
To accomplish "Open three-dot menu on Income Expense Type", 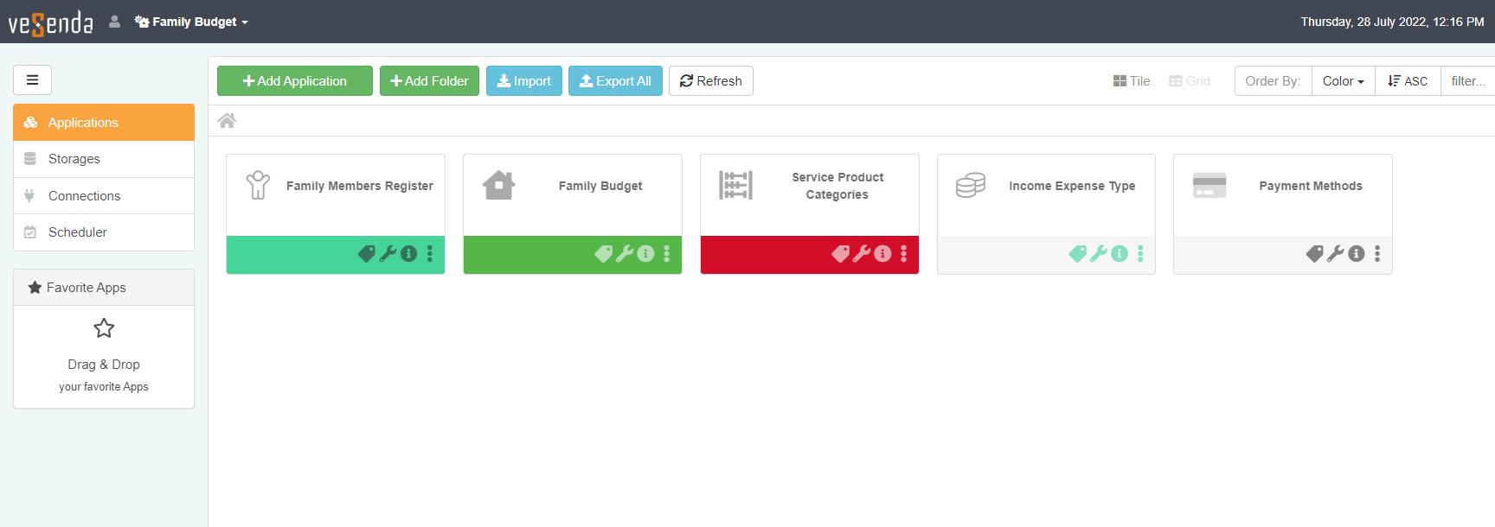I will pos(1140,254).
